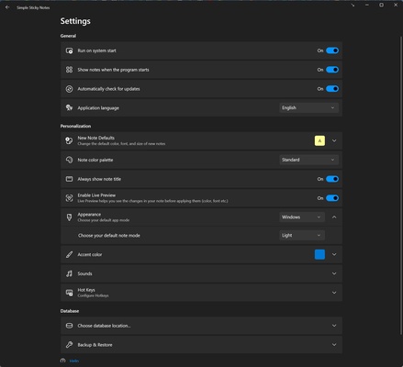Click the Note color palette icon

click(x=70, y=160)
